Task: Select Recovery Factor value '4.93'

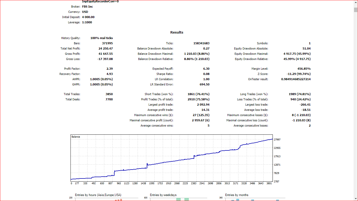Action: coord(110,74)
